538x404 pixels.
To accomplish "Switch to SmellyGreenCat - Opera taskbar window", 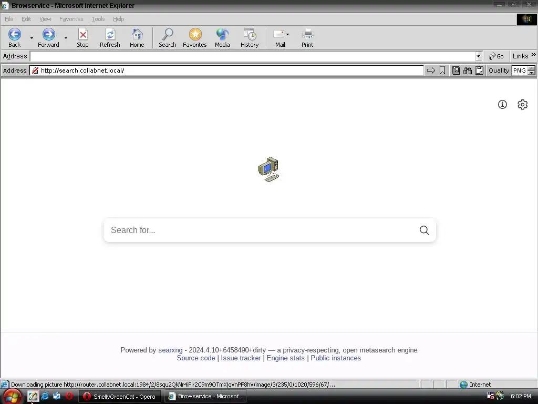I will coord(120,397).
